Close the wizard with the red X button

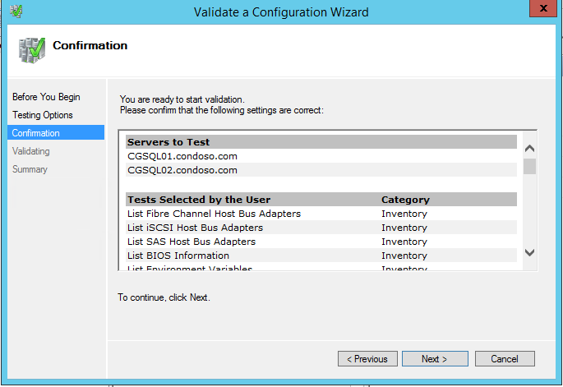click(x=543, y=8)
